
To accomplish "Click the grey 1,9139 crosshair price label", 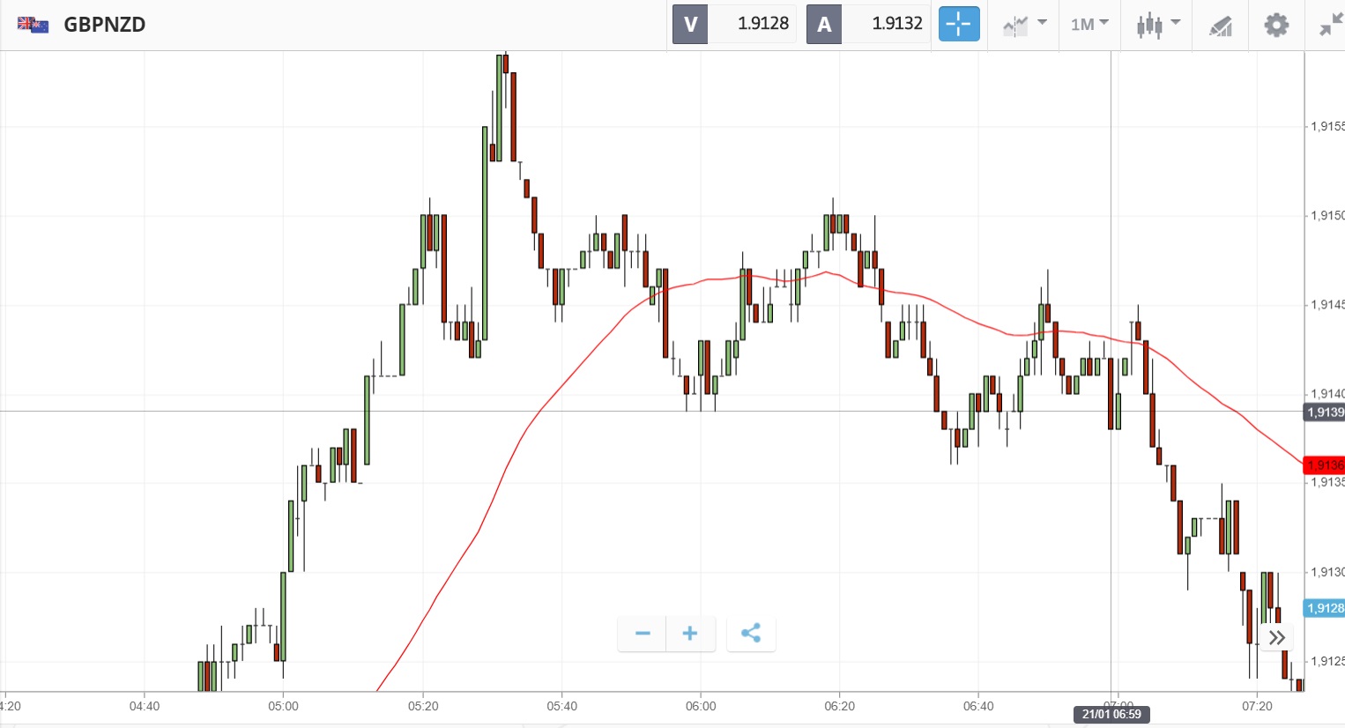I will [x=1324, y=412].
